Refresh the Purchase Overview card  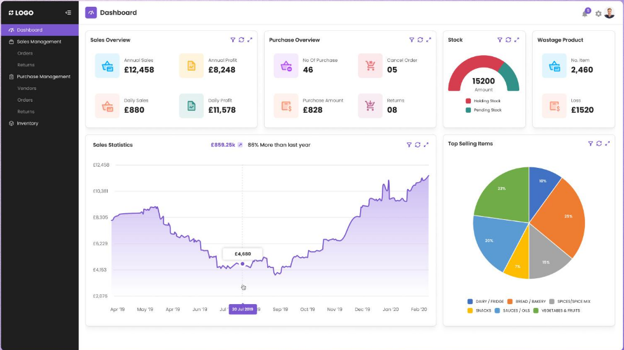pyautogui.click(x=420, y=40)
